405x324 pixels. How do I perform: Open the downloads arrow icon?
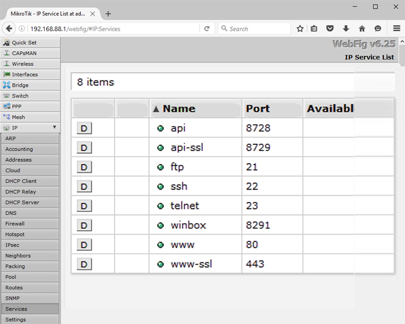pyautogui.click(x=346, y=28)
